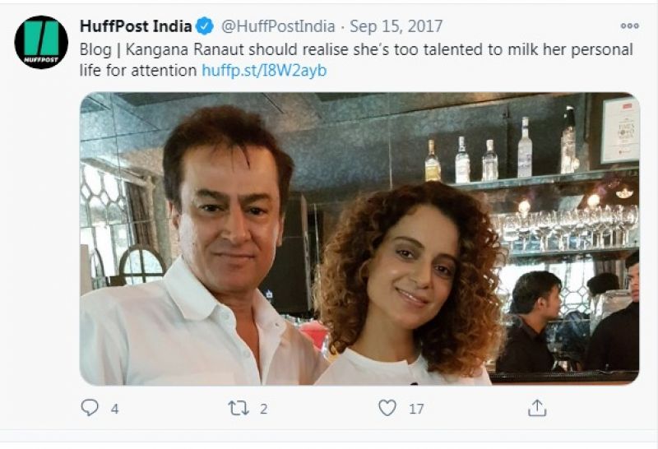
Task: Click the reply speech bubble icon
Action: (90, 408)
